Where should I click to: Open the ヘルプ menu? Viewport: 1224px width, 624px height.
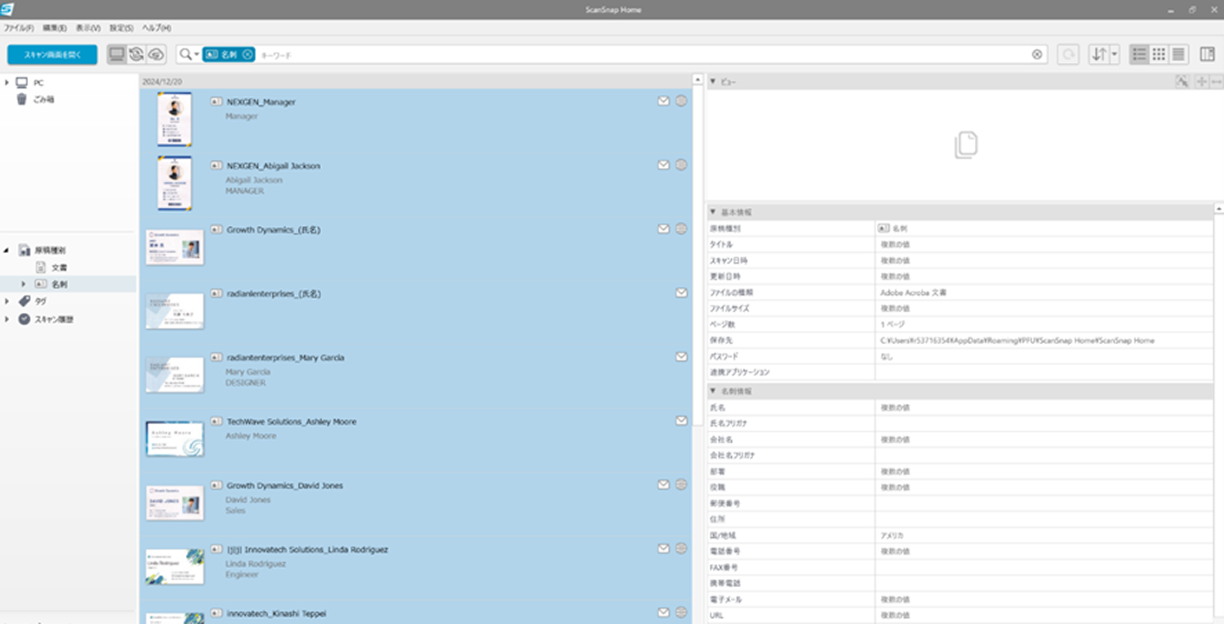[157, 28]
